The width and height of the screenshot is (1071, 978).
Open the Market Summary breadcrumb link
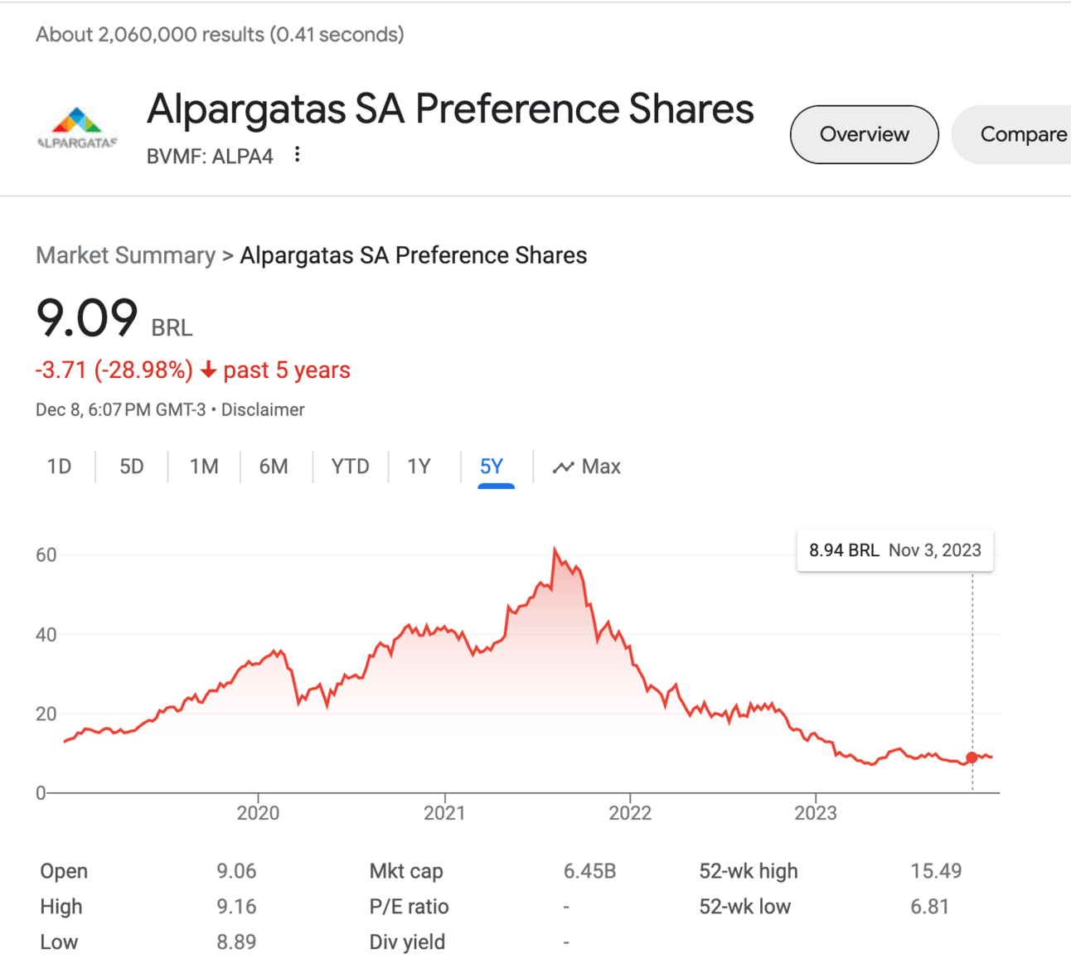tap(125, 255)
